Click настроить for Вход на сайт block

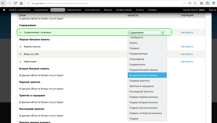pos(187,54)
